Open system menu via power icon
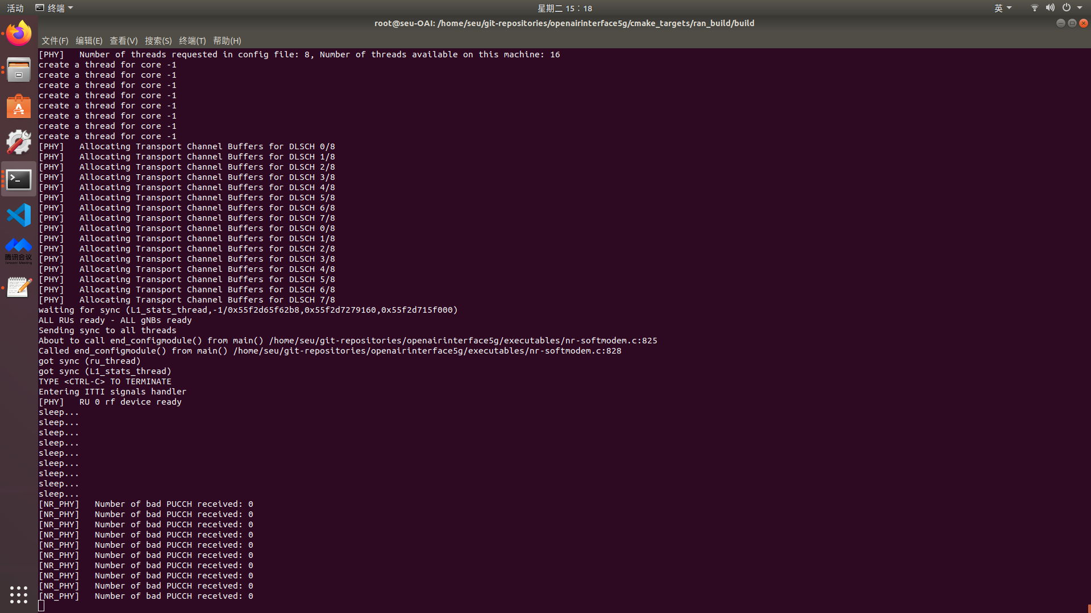This screenshot has height=613, width=1091. coord(1067,8)
